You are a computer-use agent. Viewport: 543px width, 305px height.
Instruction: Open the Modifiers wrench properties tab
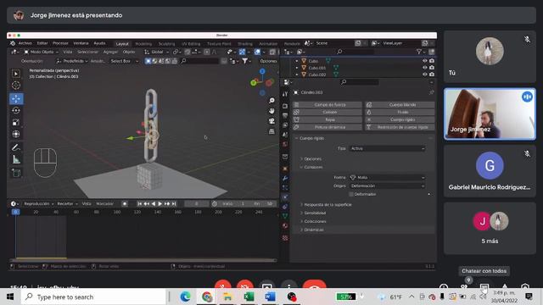pos(285,178)
